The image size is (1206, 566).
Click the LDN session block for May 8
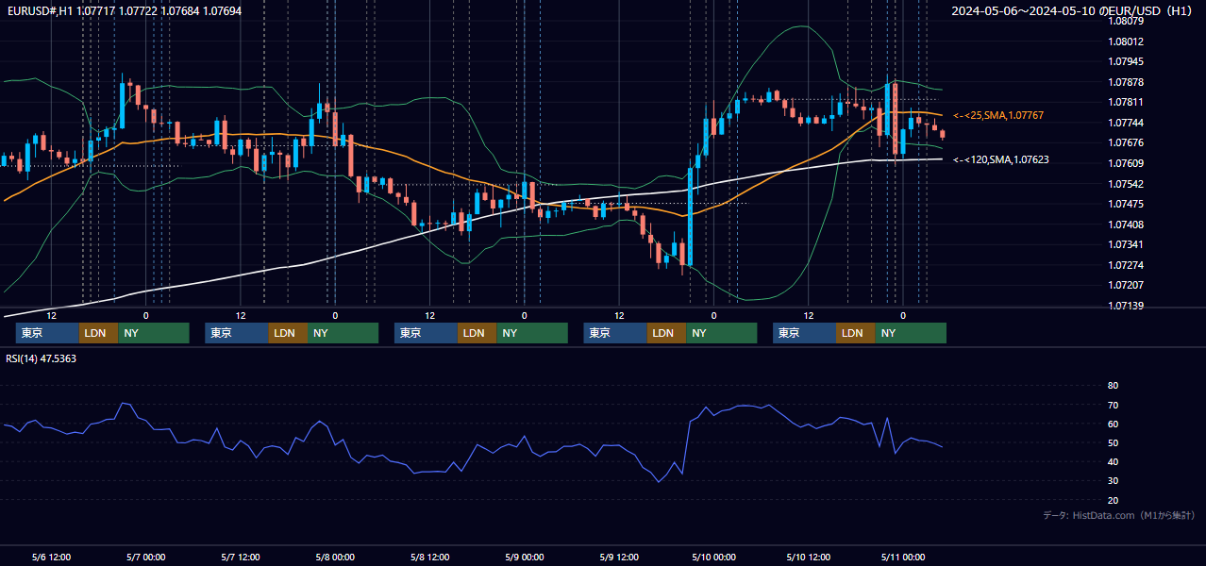point(477,333)
